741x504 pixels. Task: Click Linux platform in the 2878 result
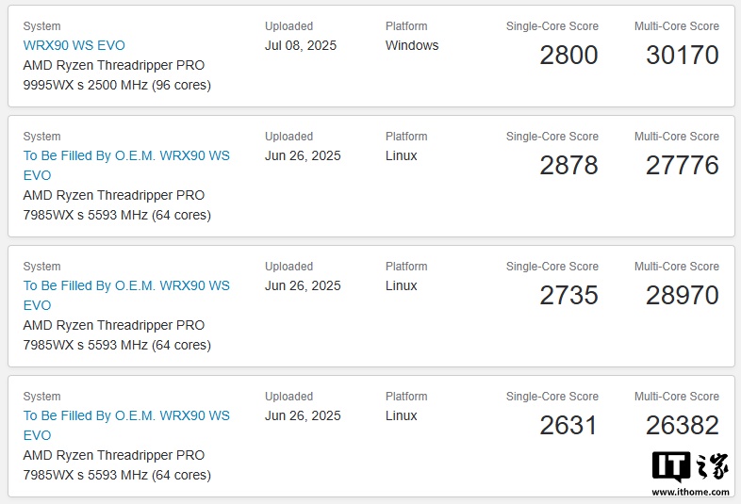[402, 155]
